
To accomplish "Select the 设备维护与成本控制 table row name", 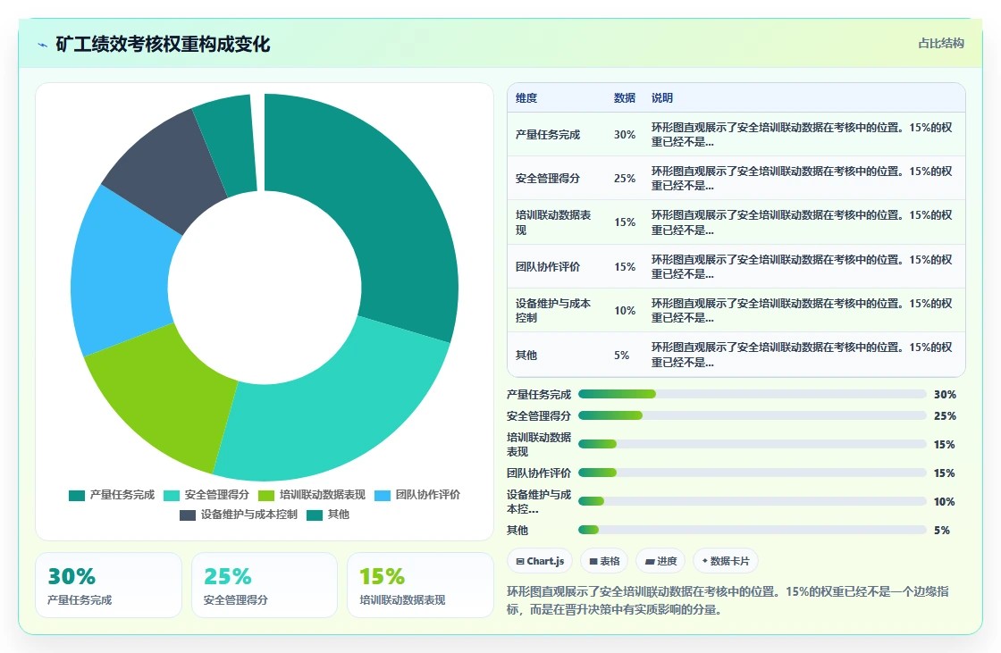I will (x=553, y=310).
